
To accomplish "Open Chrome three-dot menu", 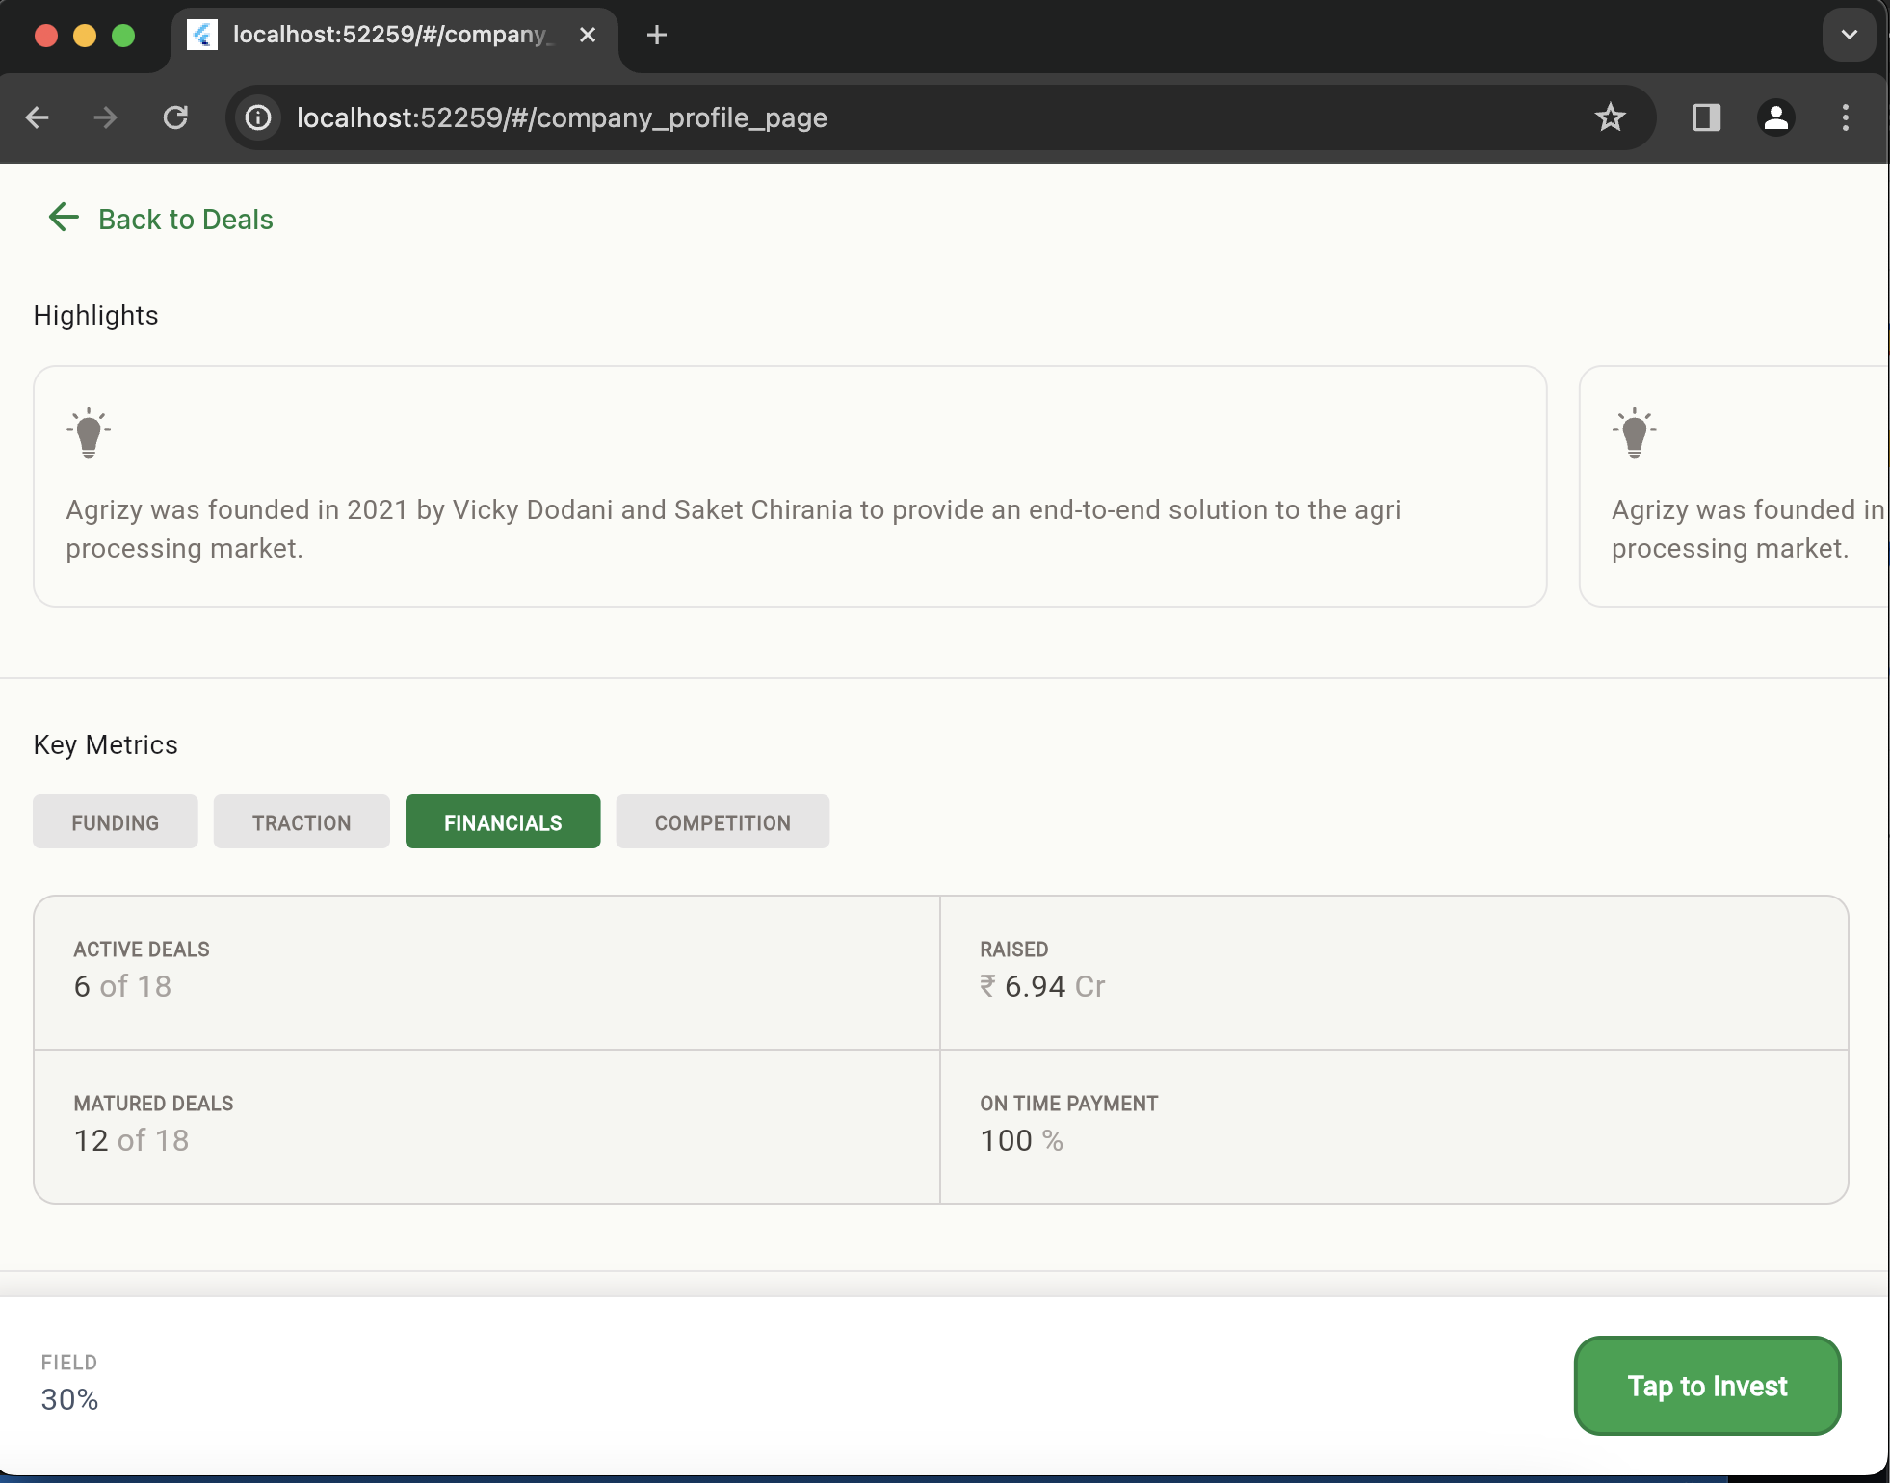I will 1845,117.
